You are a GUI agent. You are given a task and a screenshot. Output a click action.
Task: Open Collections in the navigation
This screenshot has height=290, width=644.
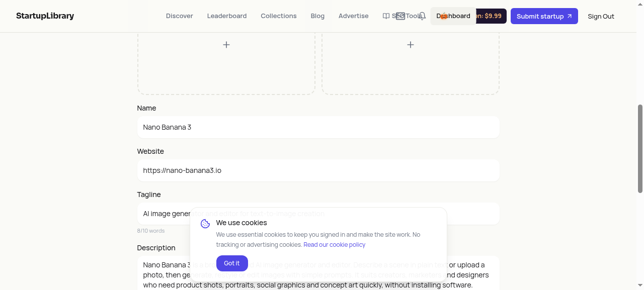coord(279,16)
